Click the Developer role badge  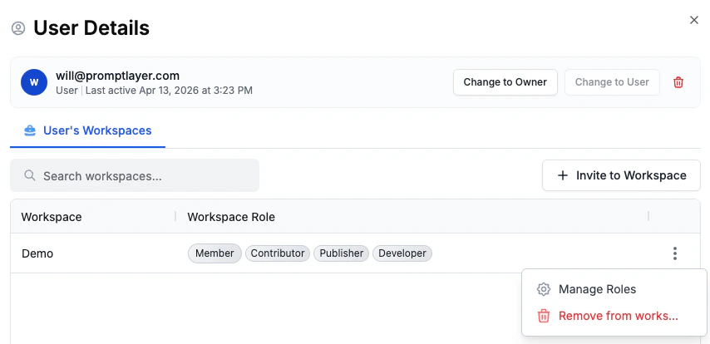(402, 253)
